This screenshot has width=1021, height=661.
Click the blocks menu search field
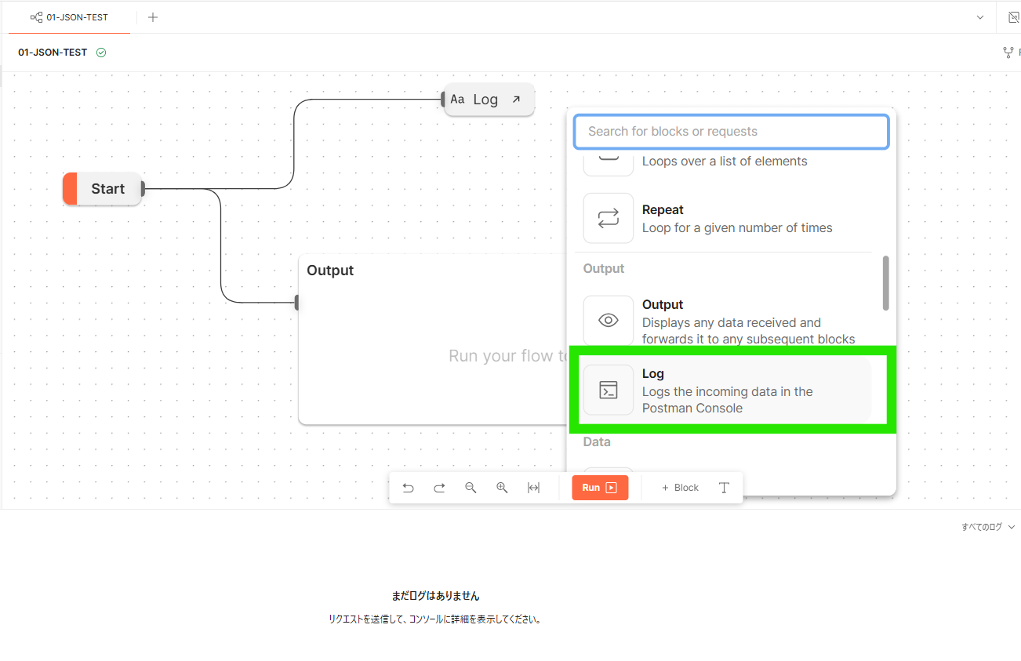click(x=731, y=131)
